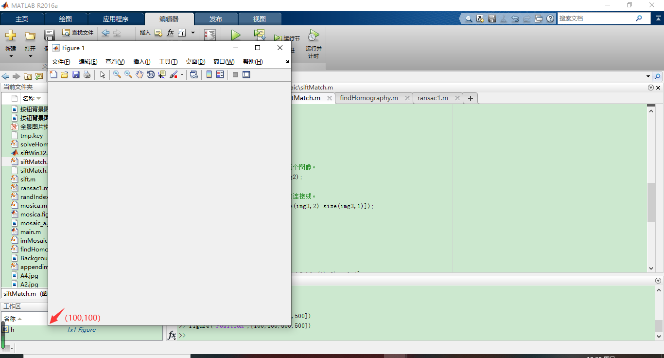
Task: Switch to the findHomography.m editor tab
Action: click(x=369, y=98)
